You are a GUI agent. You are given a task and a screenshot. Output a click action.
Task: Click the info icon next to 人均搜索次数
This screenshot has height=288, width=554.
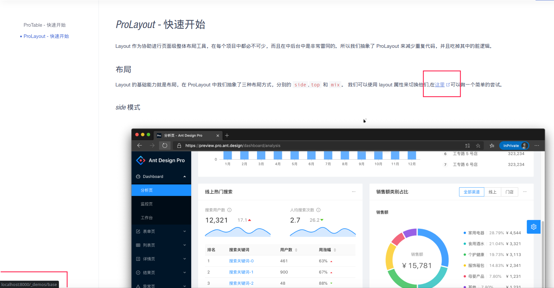pos(319,210)
